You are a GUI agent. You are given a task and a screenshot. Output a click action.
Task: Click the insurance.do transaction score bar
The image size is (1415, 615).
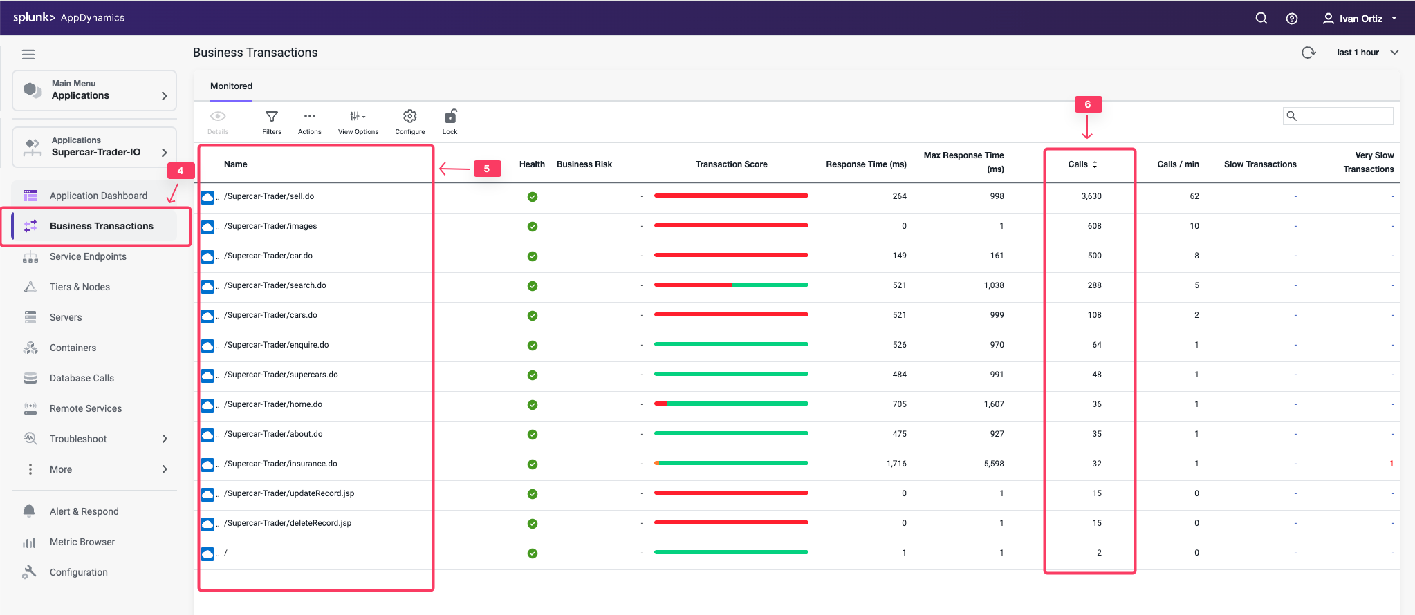click(731, 463)
